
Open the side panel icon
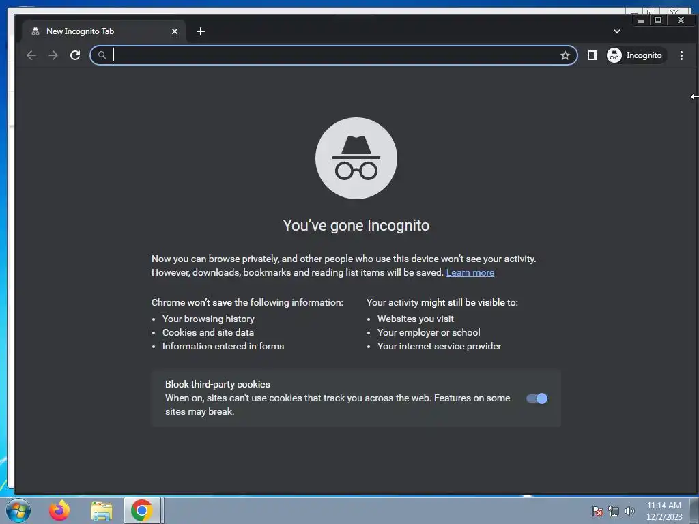click(x=592, y=55)
